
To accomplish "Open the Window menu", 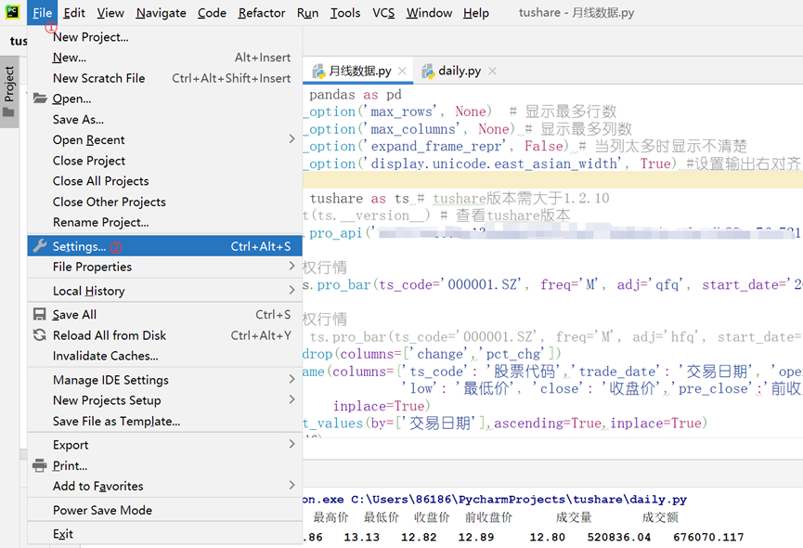I will click(x=429, y=13).
